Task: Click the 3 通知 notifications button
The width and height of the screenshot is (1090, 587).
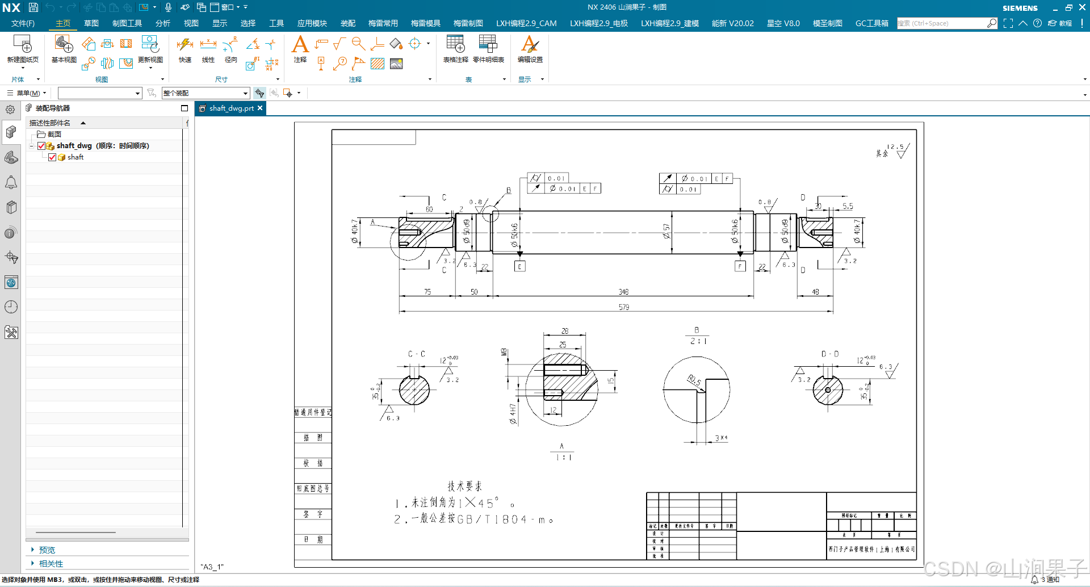Action: [x=1045, y=580]
